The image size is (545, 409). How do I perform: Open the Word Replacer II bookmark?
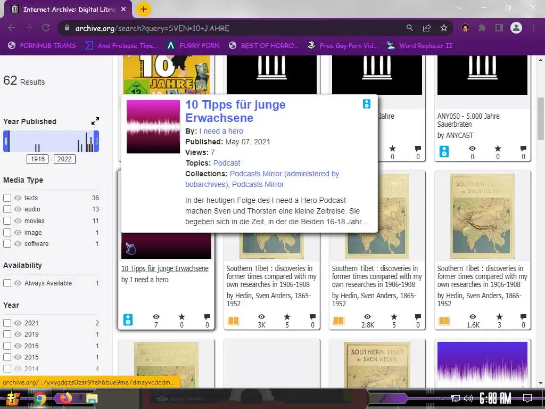pyautogui.click(x=419, y=46)
